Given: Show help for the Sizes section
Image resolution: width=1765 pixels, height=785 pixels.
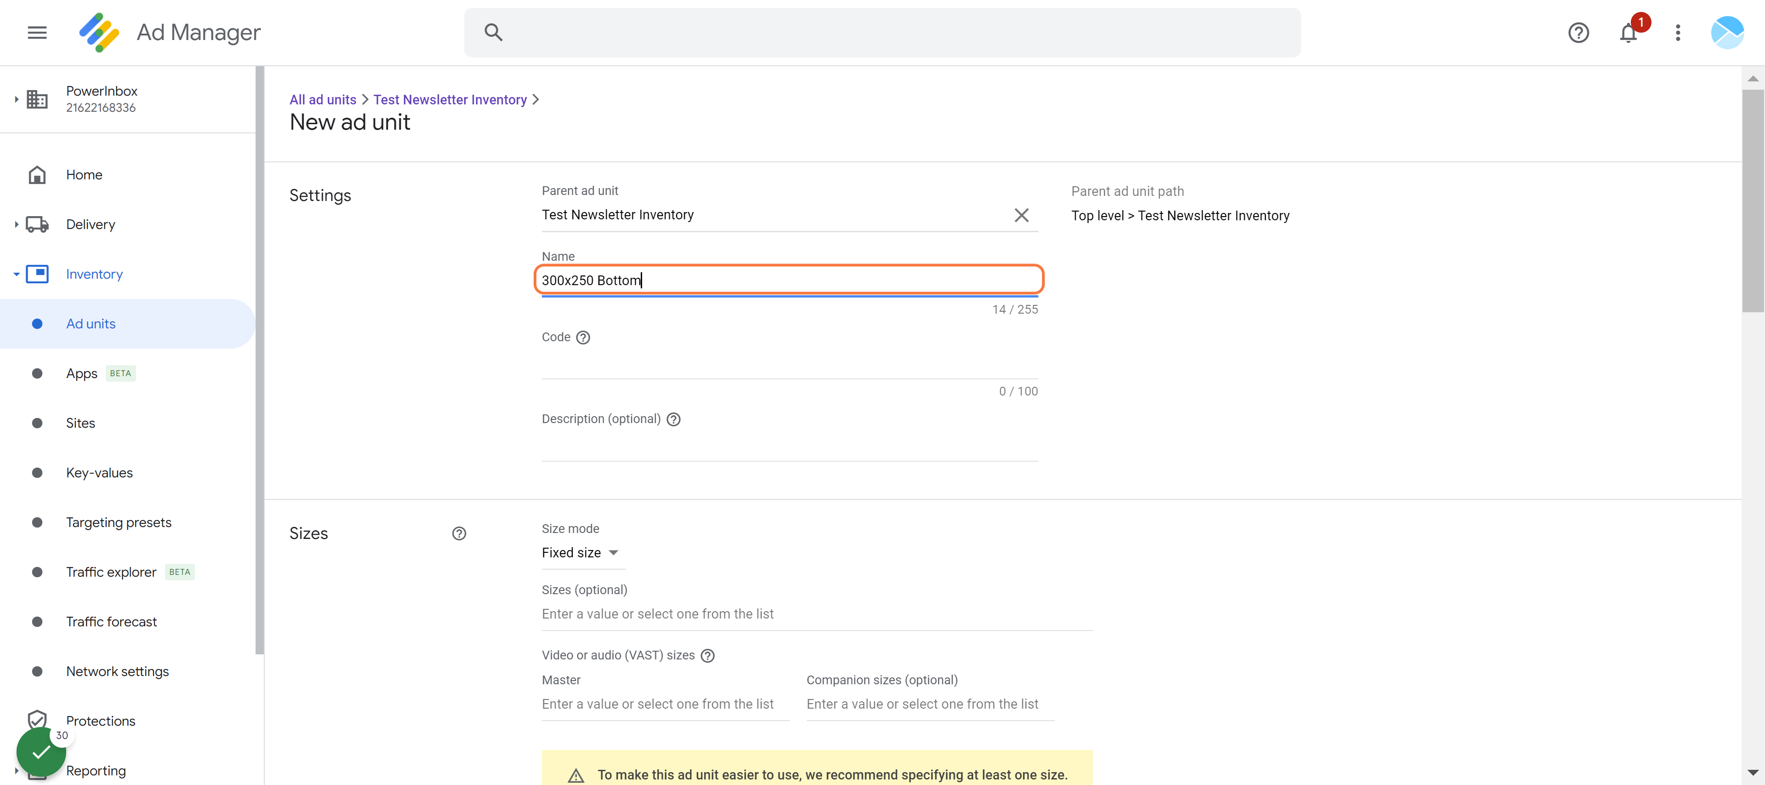Looking at the screenshot, I should click(x=459, y=533).
